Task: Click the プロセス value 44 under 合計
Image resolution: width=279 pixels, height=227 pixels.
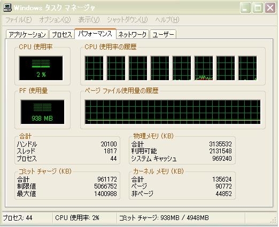Action: pos(113,159)
